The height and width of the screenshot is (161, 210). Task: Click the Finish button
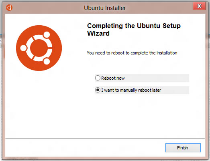[x=183, y=148]
